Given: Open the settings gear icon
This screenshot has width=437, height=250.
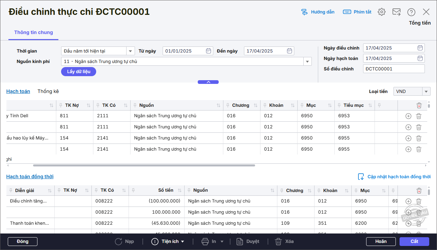Looking at the screenshot, I should [x=382, y=12].
